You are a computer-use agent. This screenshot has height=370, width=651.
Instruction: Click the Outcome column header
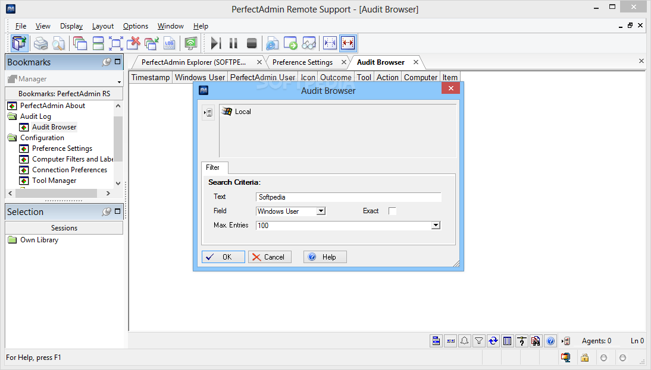(336, 77)
